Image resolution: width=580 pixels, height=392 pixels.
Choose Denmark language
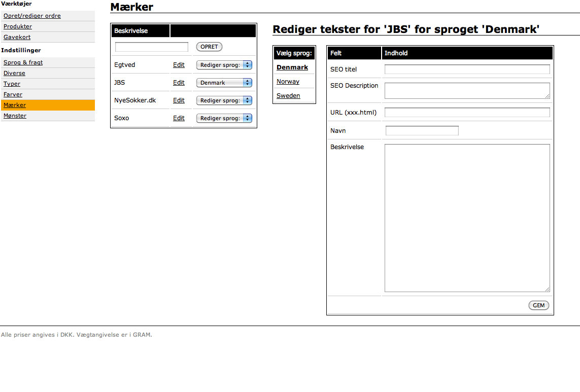click(292, 67)
